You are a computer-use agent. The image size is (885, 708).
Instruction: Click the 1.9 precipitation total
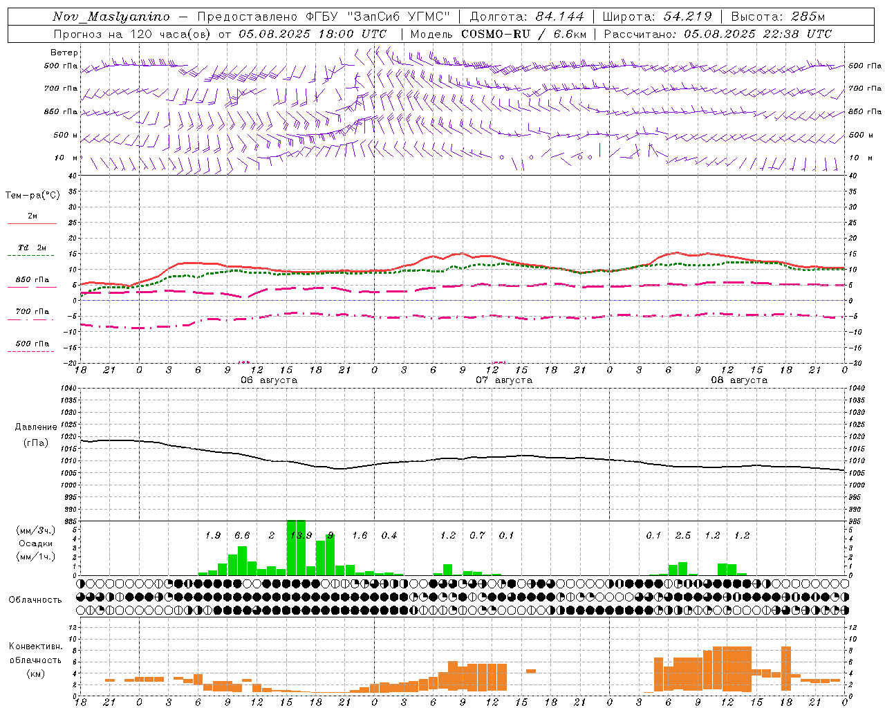click(x=213, y=536)
